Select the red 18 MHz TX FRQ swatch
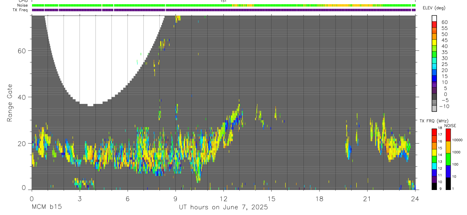Screen dimensions: 467x215 pyautogui.click(x=434, y=132)
